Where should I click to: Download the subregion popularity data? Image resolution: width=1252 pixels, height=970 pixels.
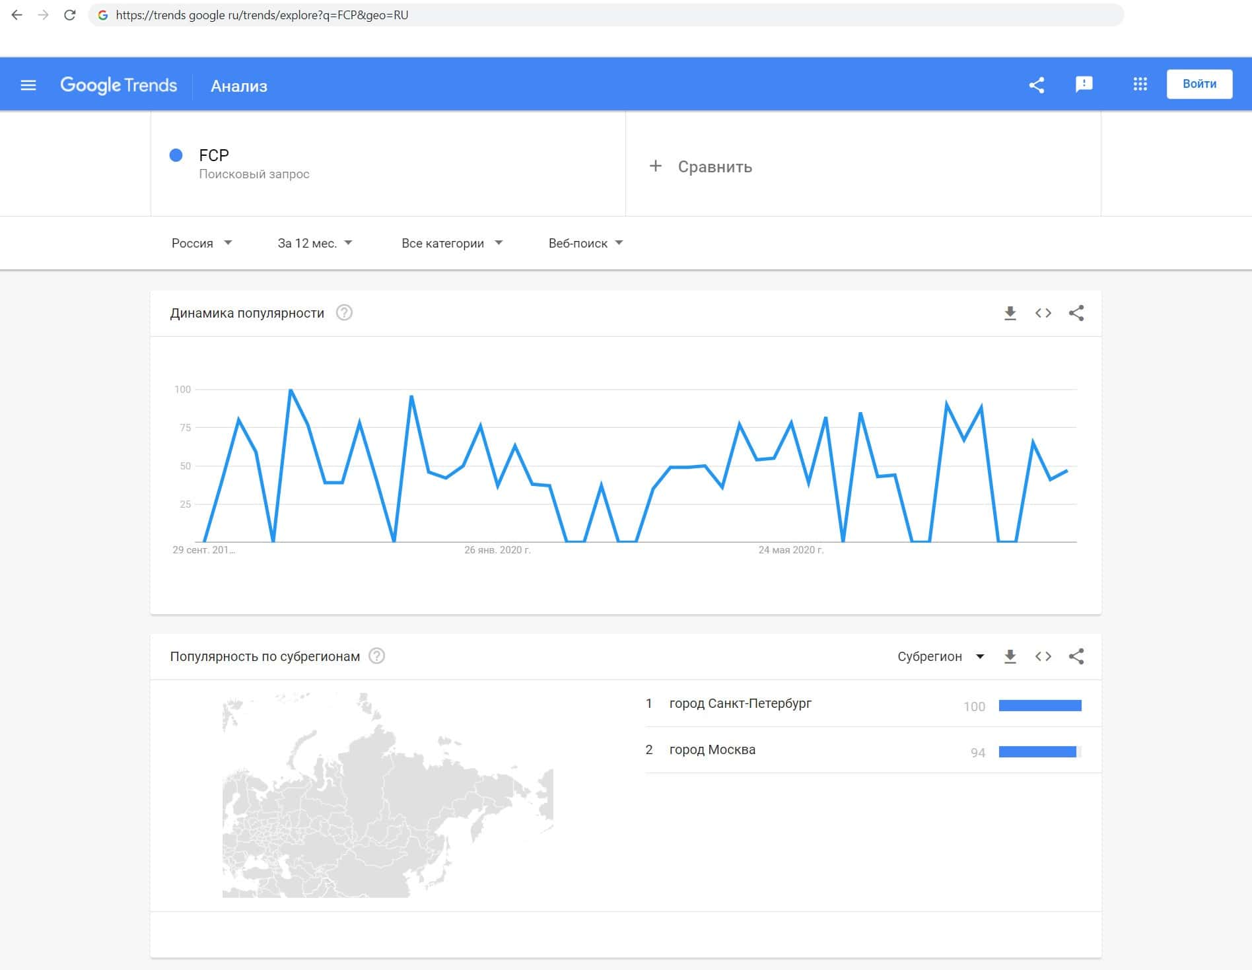[x=1010, y=656]
